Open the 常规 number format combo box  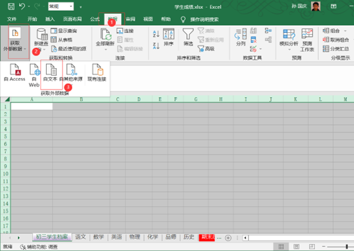pos(61,6)
